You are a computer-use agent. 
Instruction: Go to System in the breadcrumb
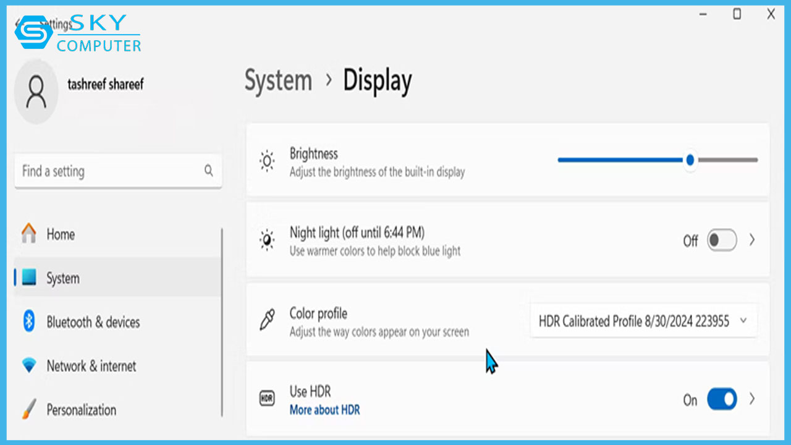click(x=278, y=81)
